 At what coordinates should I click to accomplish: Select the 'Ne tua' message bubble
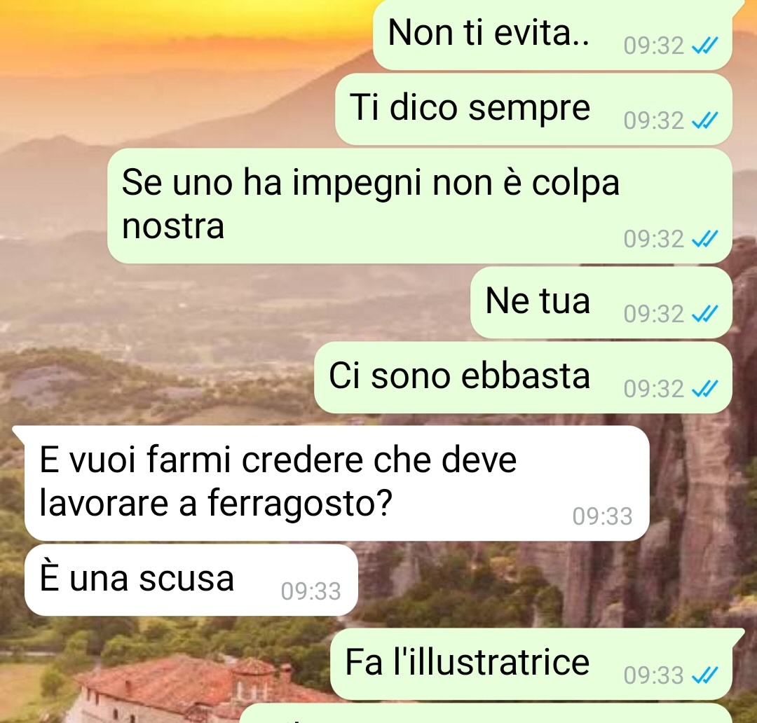click(601, 303)
